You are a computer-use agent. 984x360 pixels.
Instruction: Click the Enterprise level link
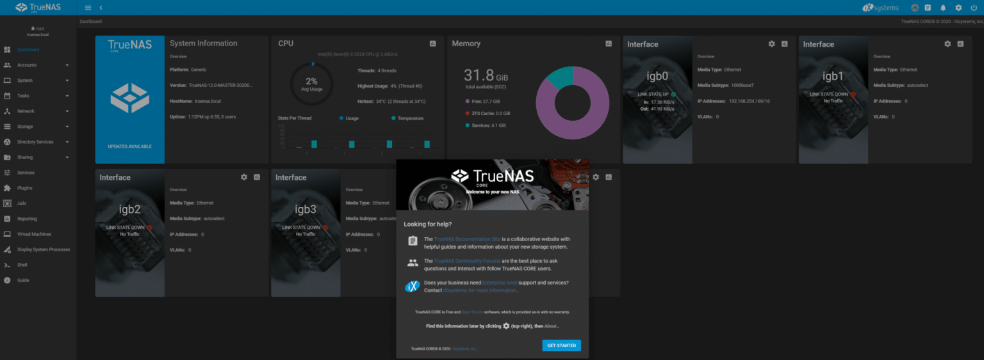(499, 283)
